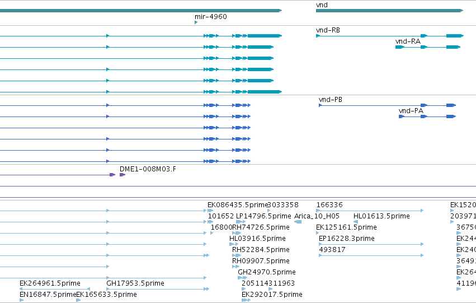This screenshot has height=303, width=476.
Task: Select the mir-4960 gene feature
Action: pos(196,22)
